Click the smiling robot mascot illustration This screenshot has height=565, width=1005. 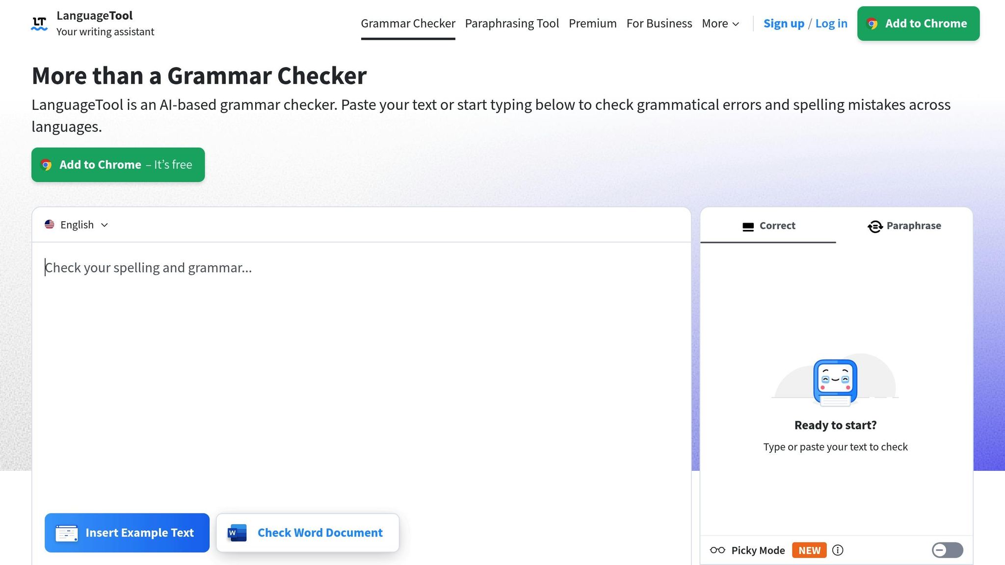[x=835, y=382]
